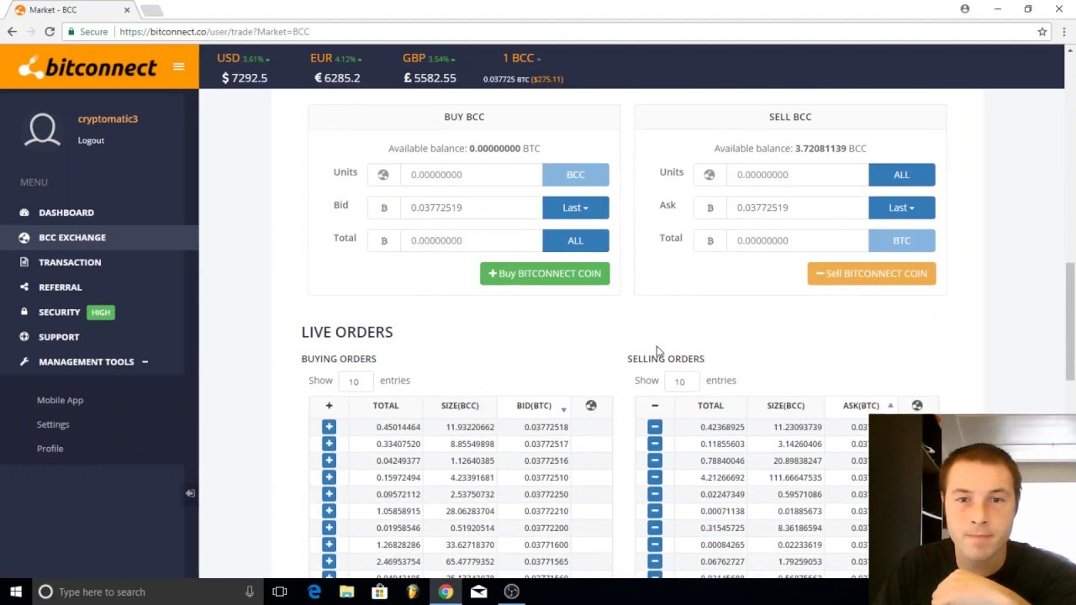Click minus icon on the 4.21266692 sell order
This screenshot has width=1076, height=605.
655,477
